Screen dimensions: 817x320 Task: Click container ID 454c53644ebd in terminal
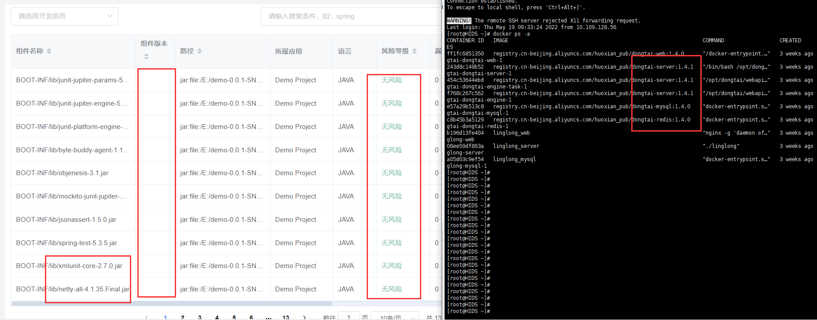tap(465, 80)
